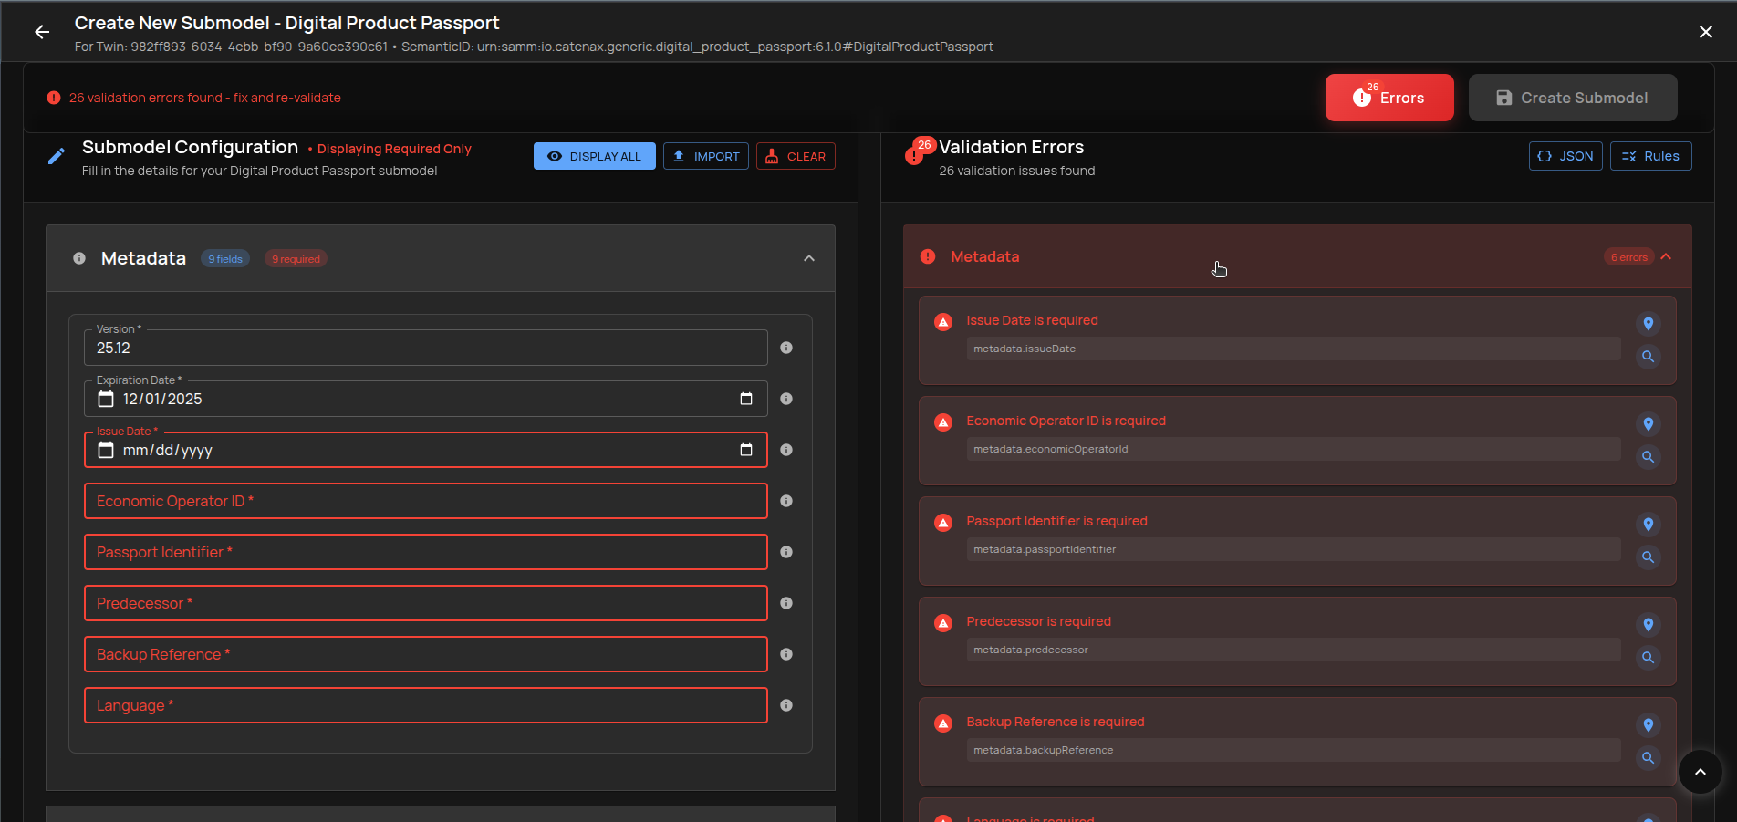
Task: Switch to JSON view in validation panel
Action: (1565, 156)
